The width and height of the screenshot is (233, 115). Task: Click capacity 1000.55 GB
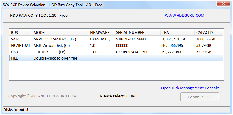[206, 39]
